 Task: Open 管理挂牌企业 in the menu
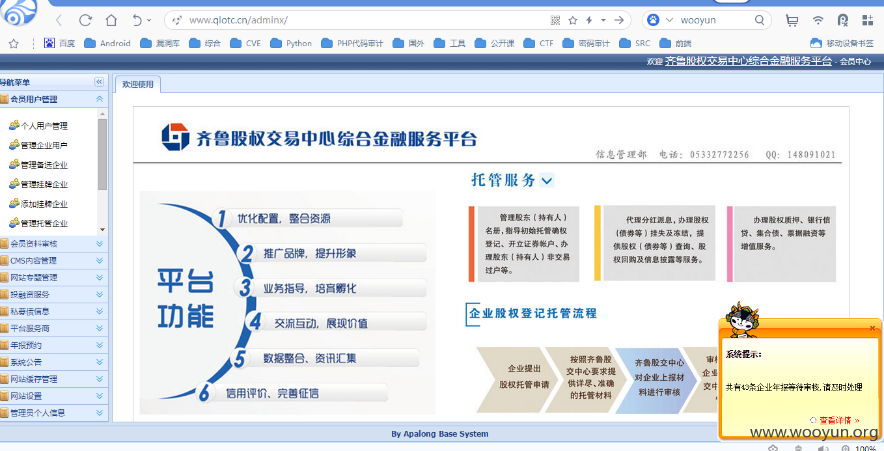point(44,184)
